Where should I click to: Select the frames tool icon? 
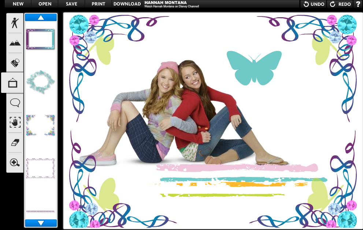click(x=13, y=83)
